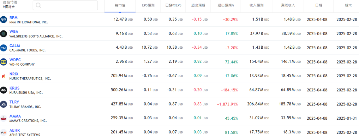
Task: Click the 45.45% surprise percentage
Action: pos(231,118)
